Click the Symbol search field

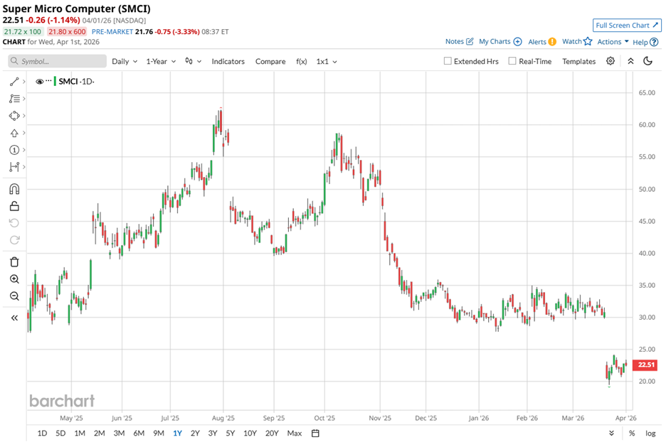coord(58,61)
